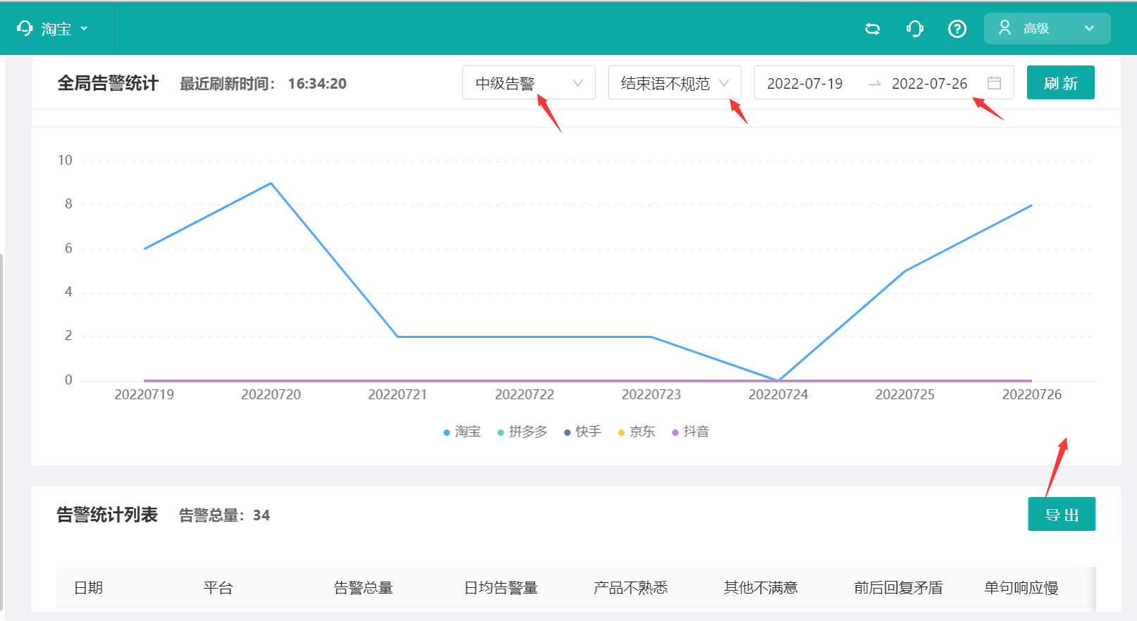
Task: Click the 其他不满意 column header
Action: tap(761, 587)
